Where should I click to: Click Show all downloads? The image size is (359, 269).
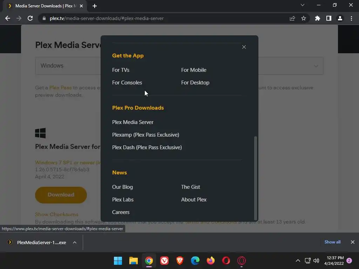pos(332,242)
